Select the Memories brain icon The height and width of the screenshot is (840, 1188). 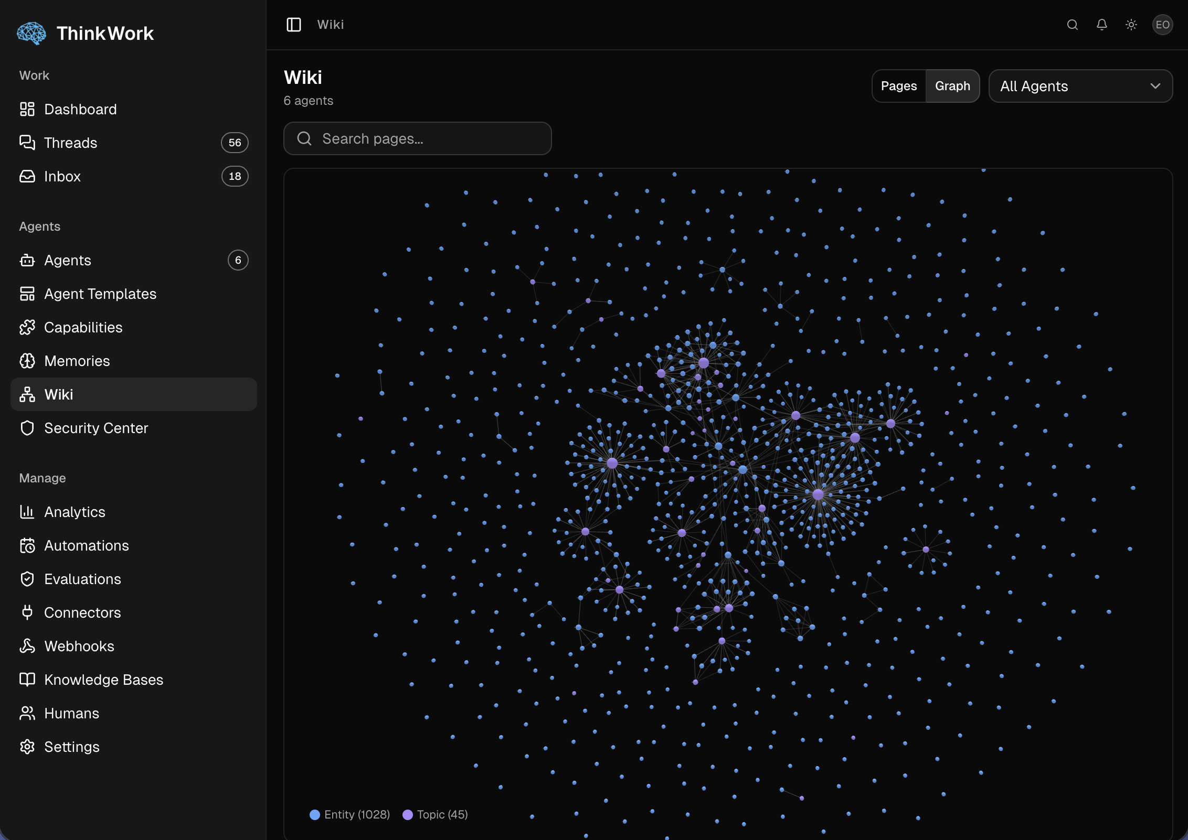coord(77,361)
